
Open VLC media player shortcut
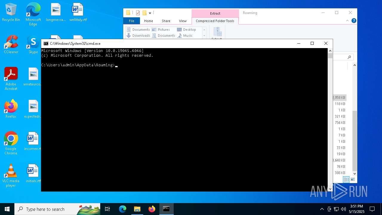[11, 176]
